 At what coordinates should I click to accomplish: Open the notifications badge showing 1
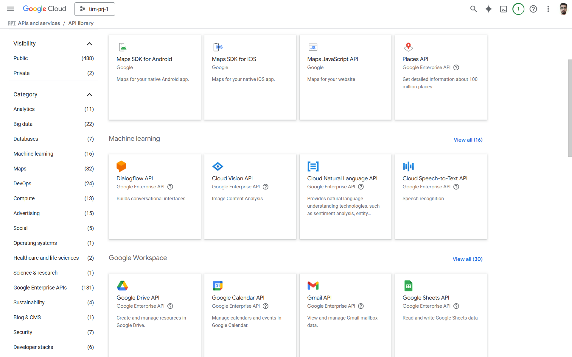pyautogui.click(x=518, y=9)
